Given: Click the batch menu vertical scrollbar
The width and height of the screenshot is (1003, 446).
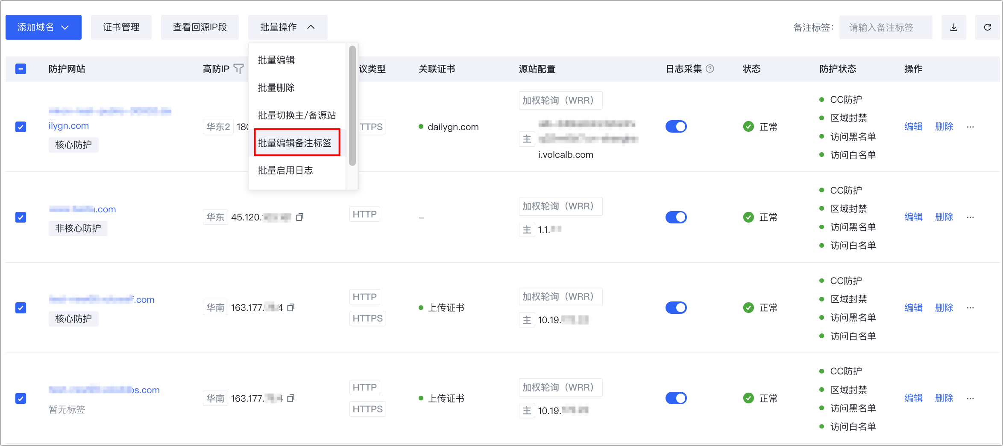Looking at the screenshot, I should tap(352, 106).
